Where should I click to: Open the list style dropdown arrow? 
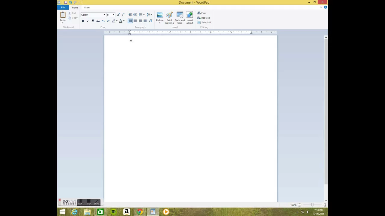[144, 15]
